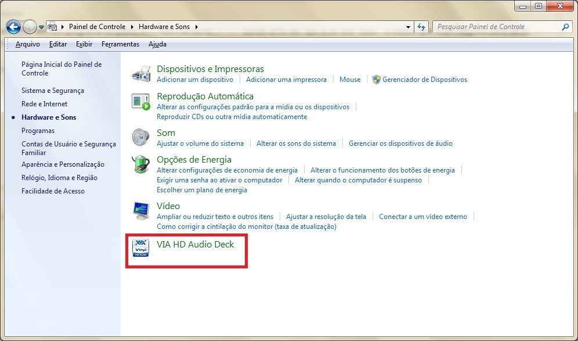Image resolution: width=578 pixels, height=341 pixels.
Task: Expand arrow after Painel de Controle breadcrumb
Action: (133, 27)
